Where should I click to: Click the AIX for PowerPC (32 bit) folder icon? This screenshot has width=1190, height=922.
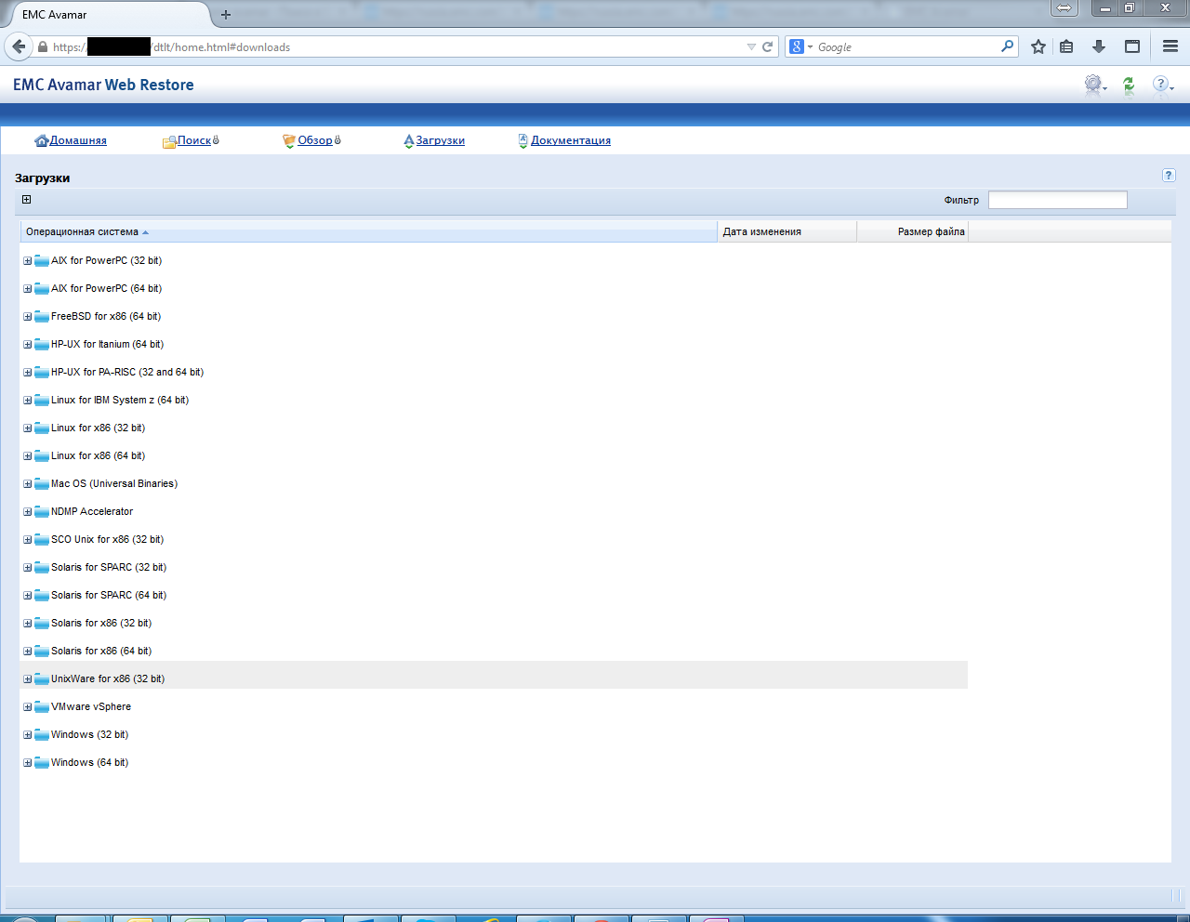pyautogui.click(x=42, y=261)
